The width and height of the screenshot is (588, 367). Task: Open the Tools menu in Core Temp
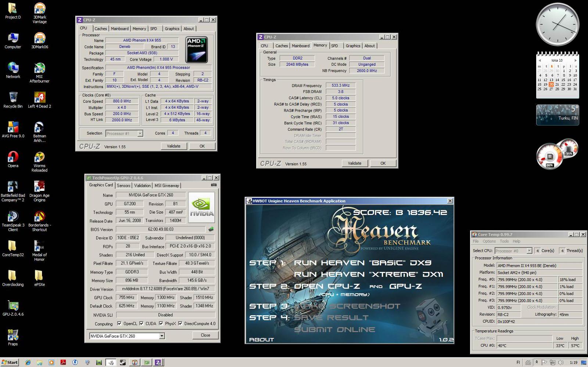(504, 241)
